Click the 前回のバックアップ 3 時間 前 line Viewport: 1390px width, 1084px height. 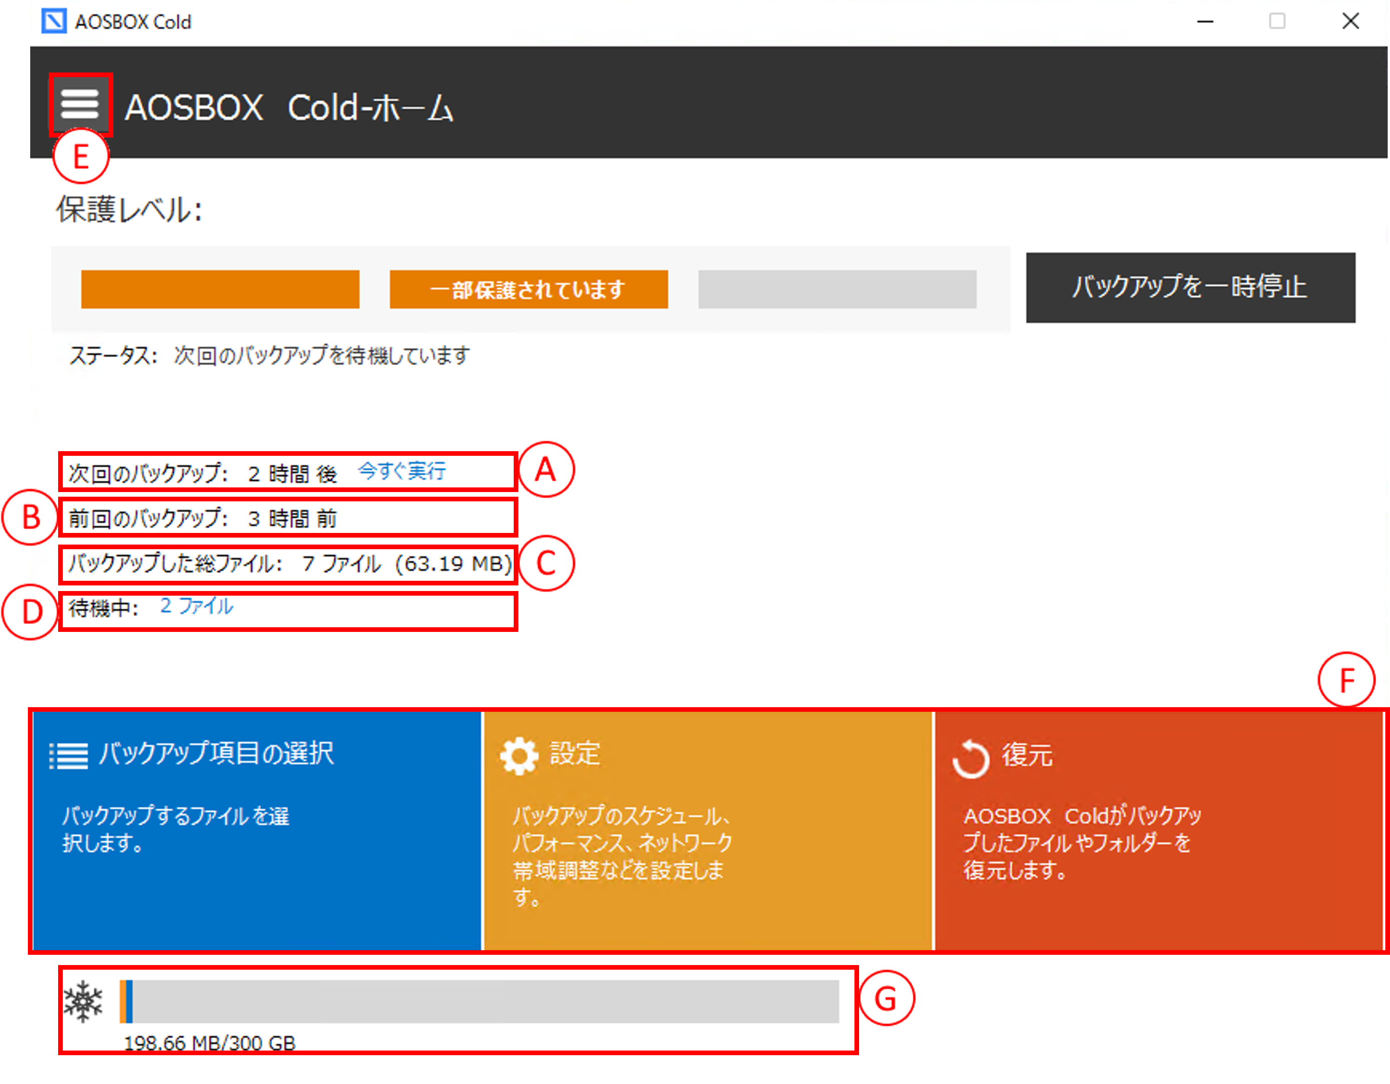coord(203,519)
